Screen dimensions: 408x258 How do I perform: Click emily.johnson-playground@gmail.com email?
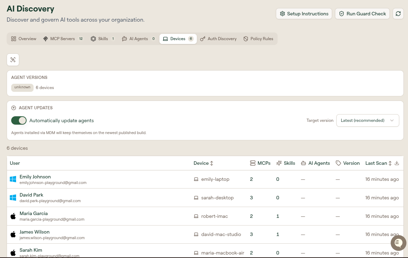click(53, 183)
